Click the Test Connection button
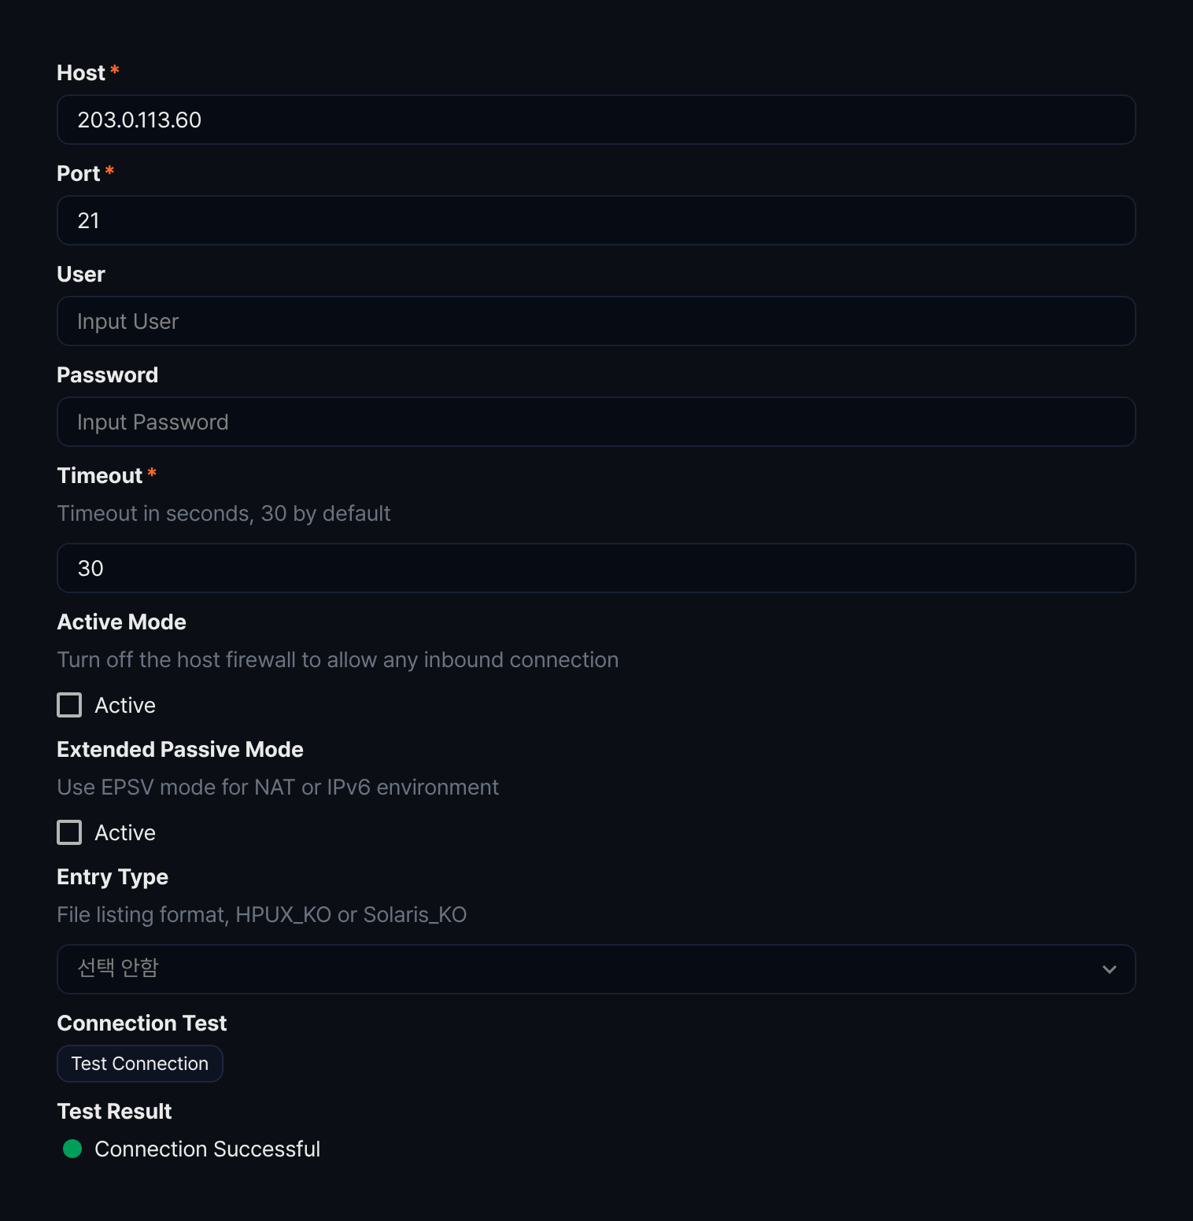1193x1221 pixels. (x=140, y=1064)
